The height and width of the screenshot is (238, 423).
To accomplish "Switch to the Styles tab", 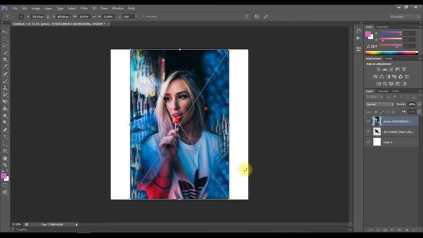I will 389,59.
